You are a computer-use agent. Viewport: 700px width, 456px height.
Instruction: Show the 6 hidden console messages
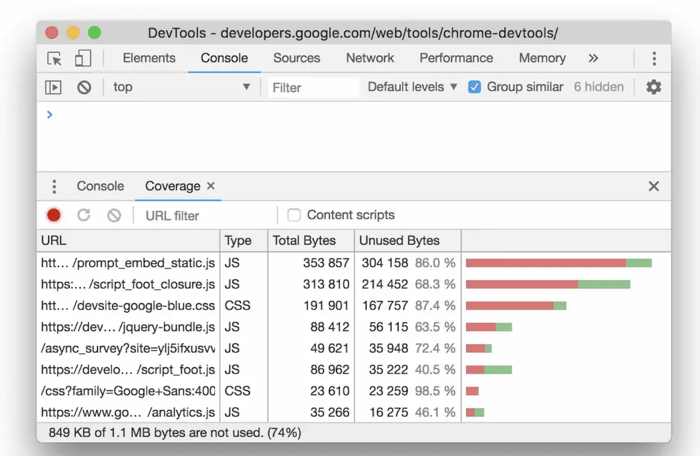tap(598, 86)
